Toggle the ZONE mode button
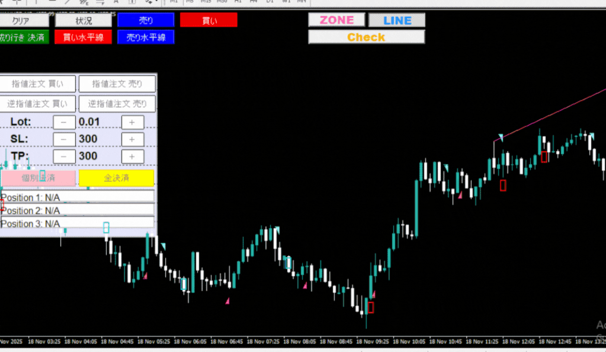 336,20
